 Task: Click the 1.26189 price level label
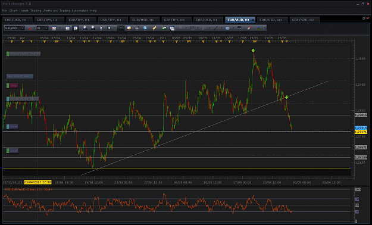pos(361,157)
